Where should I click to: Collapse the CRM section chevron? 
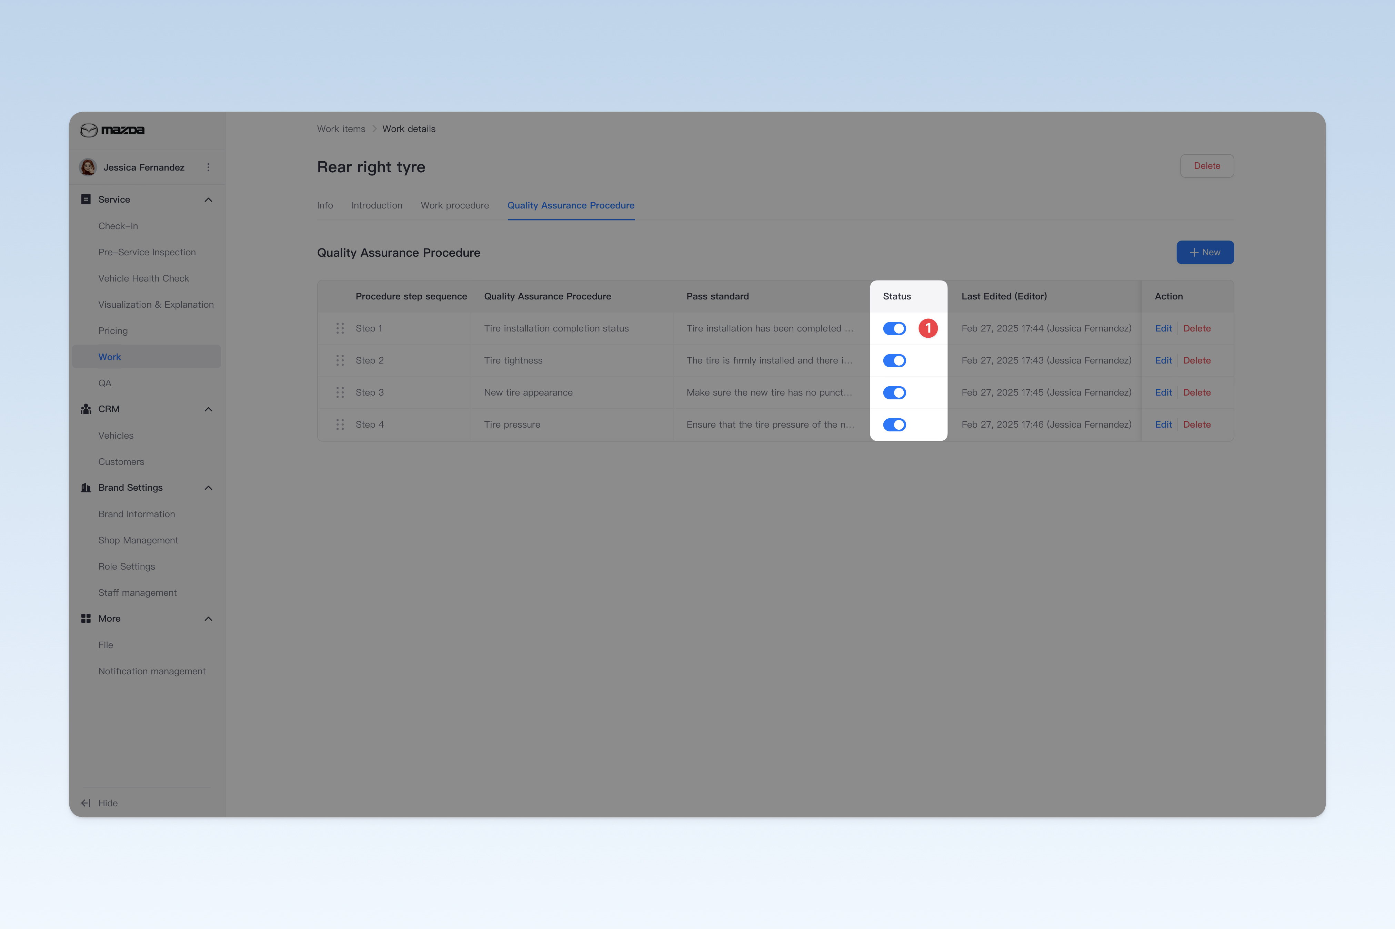pyautogui.click(x=208, y=409)
